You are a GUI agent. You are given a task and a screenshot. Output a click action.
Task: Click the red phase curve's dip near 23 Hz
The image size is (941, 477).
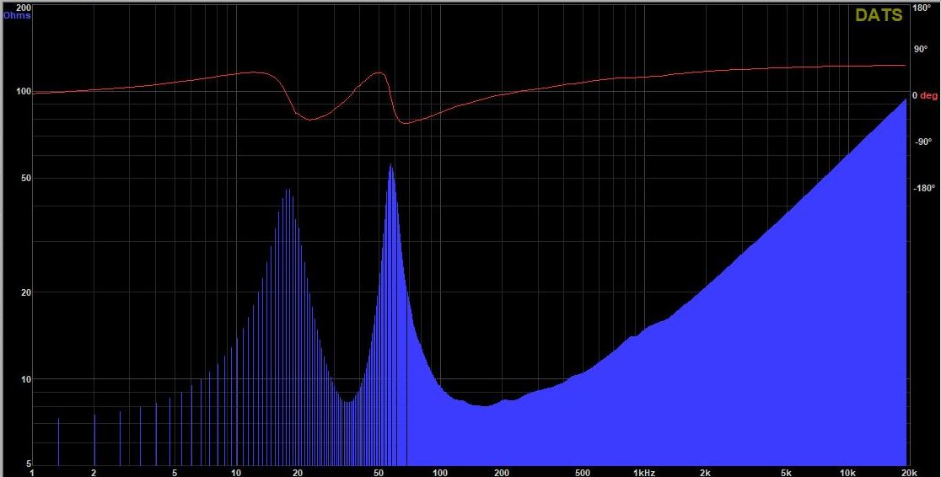click(310, 120)
